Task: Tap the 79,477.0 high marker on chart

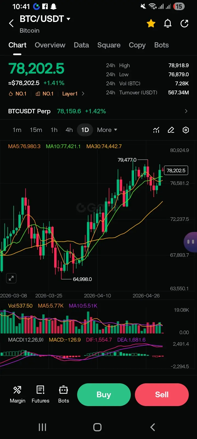Action: [127, 160]
